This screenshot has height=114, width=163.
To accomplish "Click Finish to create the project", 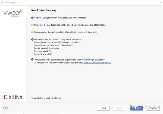I will coord(136,108).
